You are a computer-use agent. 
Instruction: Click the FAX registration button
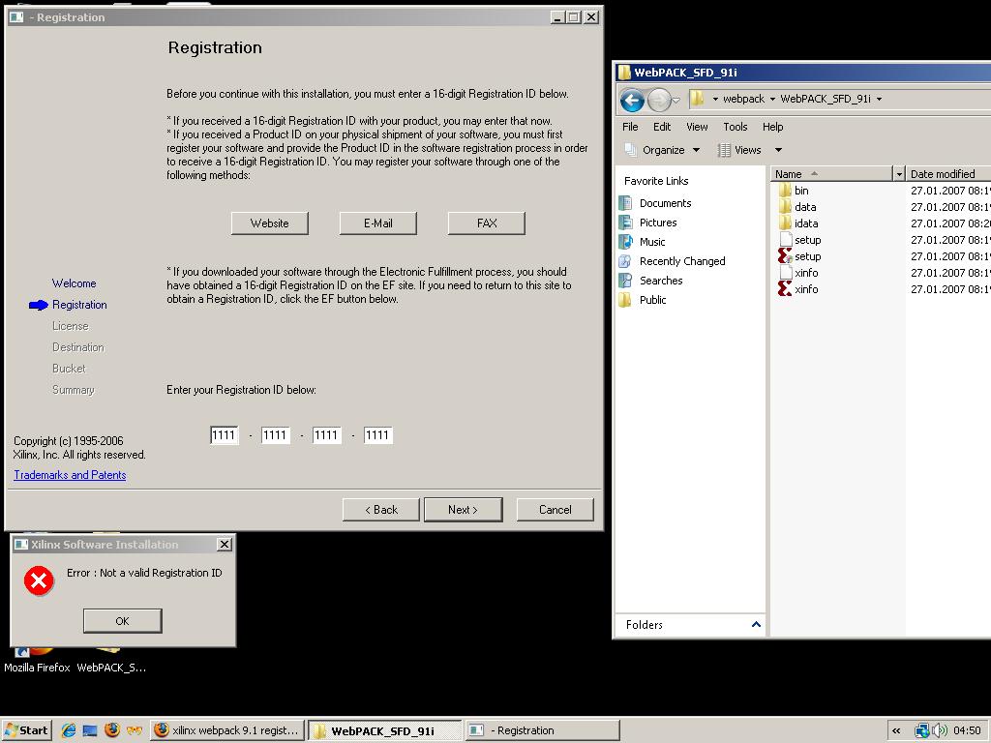click(x=487, y=223)
